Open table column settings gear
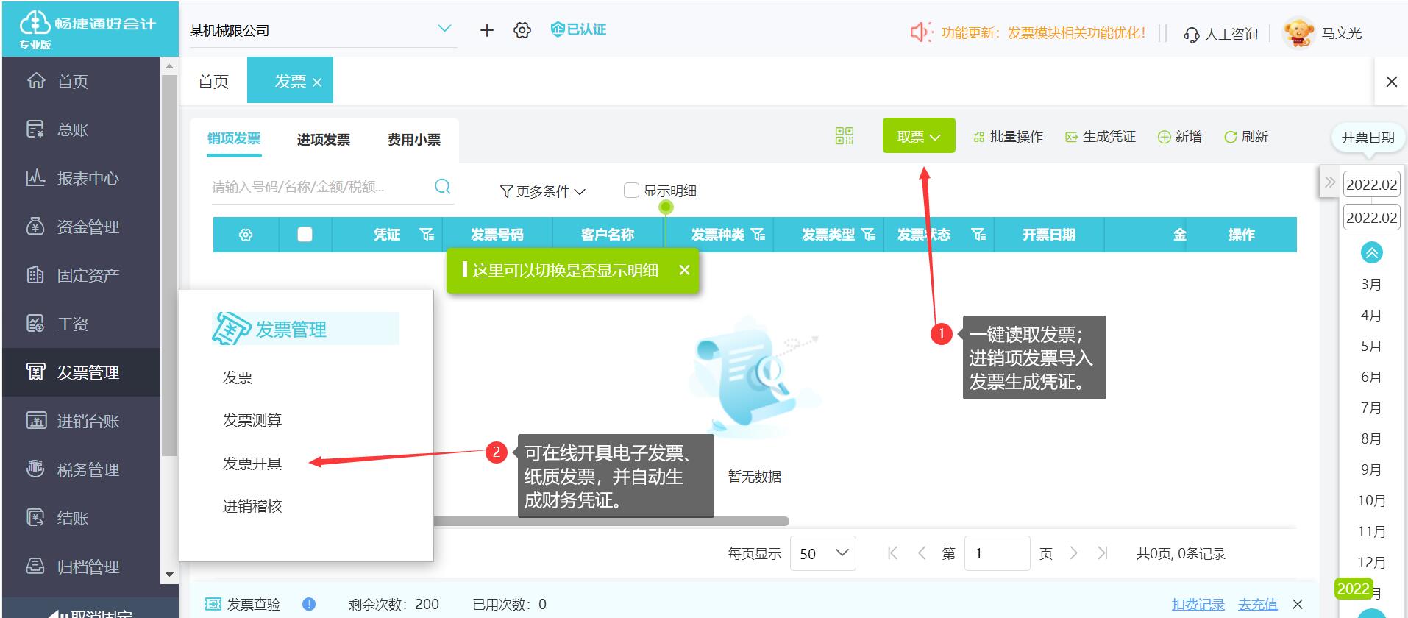Viewport: 1408px width, 618px height. 246,235
